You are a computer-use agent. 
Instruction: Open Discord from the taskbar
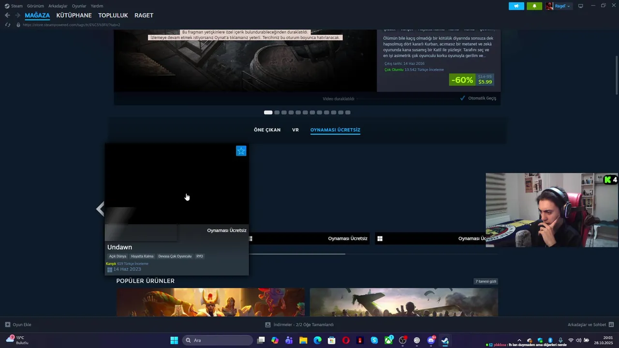(x=431, y=340)
